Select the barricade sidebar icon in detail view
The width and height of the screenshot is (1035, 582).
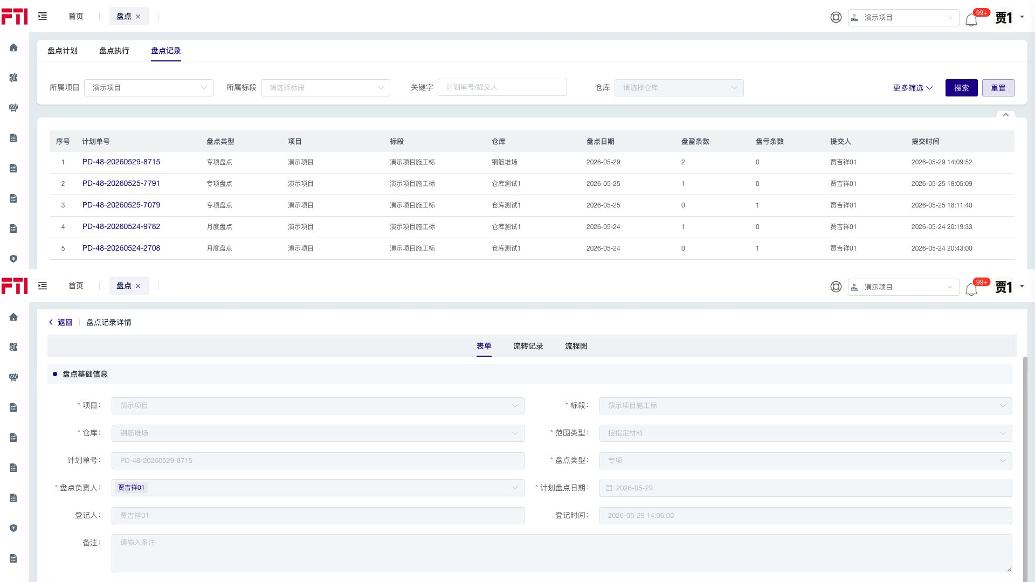tap(13, 377)
